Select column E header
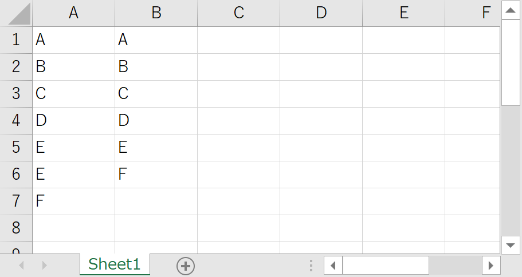The width and height of the screenshot is (522, 277). pyautogui.click(x=403, y=13)
